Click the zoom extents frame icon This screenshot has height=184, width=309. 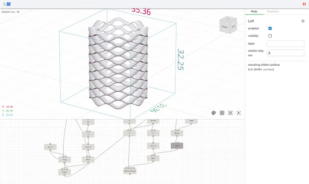(230, 113)
